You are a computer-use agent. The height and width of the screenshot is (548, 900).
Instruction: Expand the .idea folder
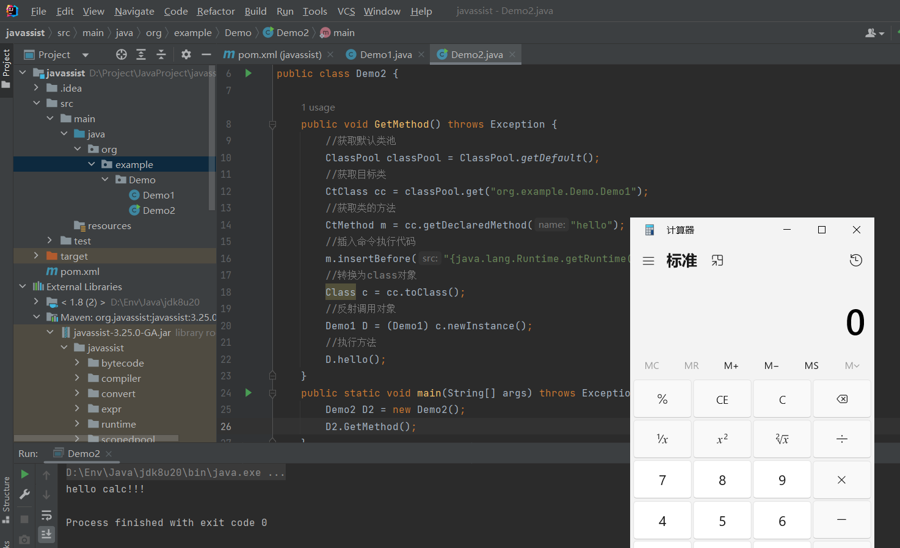point(36,88)
